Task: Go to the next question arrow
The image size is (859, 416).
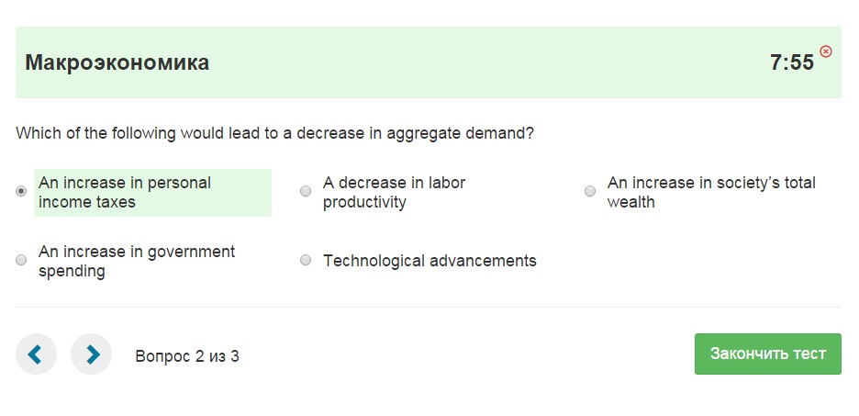Action: pos(91,354)
